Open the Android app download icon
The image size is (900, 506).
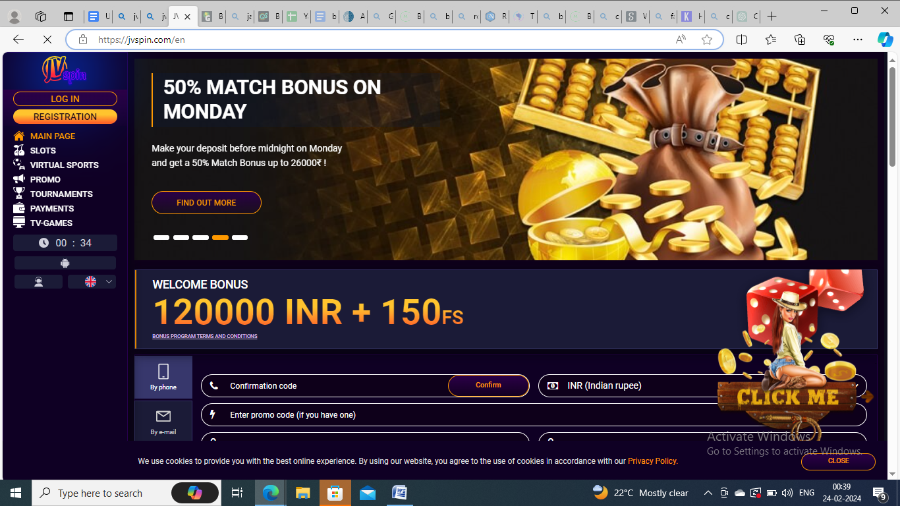[x=65, y=264]
